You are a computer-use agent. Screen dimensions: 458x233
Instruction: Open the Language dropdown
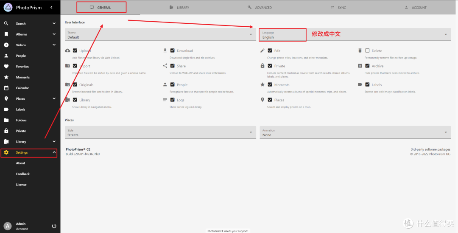point(355,35)
